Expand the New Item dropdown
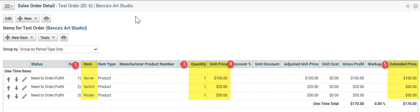420x112 pixels. pos(20,38)
